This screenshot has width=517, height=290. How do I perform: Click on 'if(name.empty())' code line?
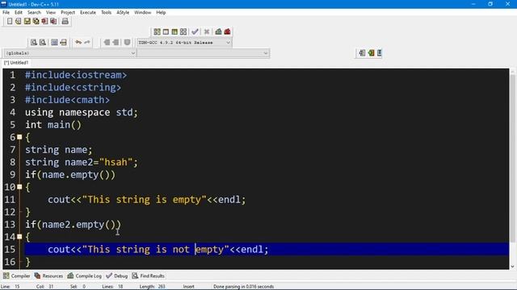(70, 175)
